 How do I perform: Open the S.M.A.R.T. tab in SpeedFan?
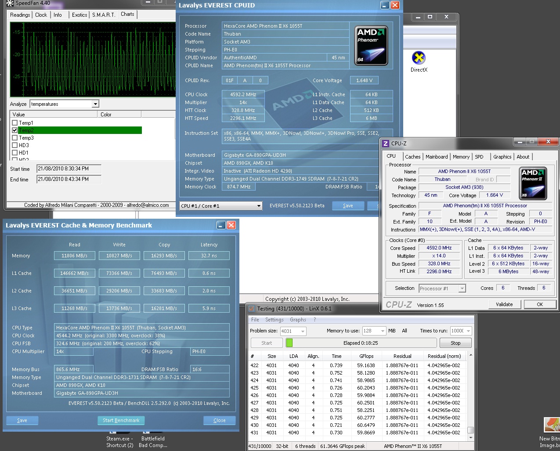[x=104, y=15]
